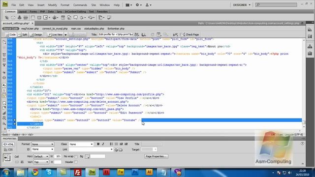Switch to Split view
Viewport: 315px width, 177px height.
[23, 34]
